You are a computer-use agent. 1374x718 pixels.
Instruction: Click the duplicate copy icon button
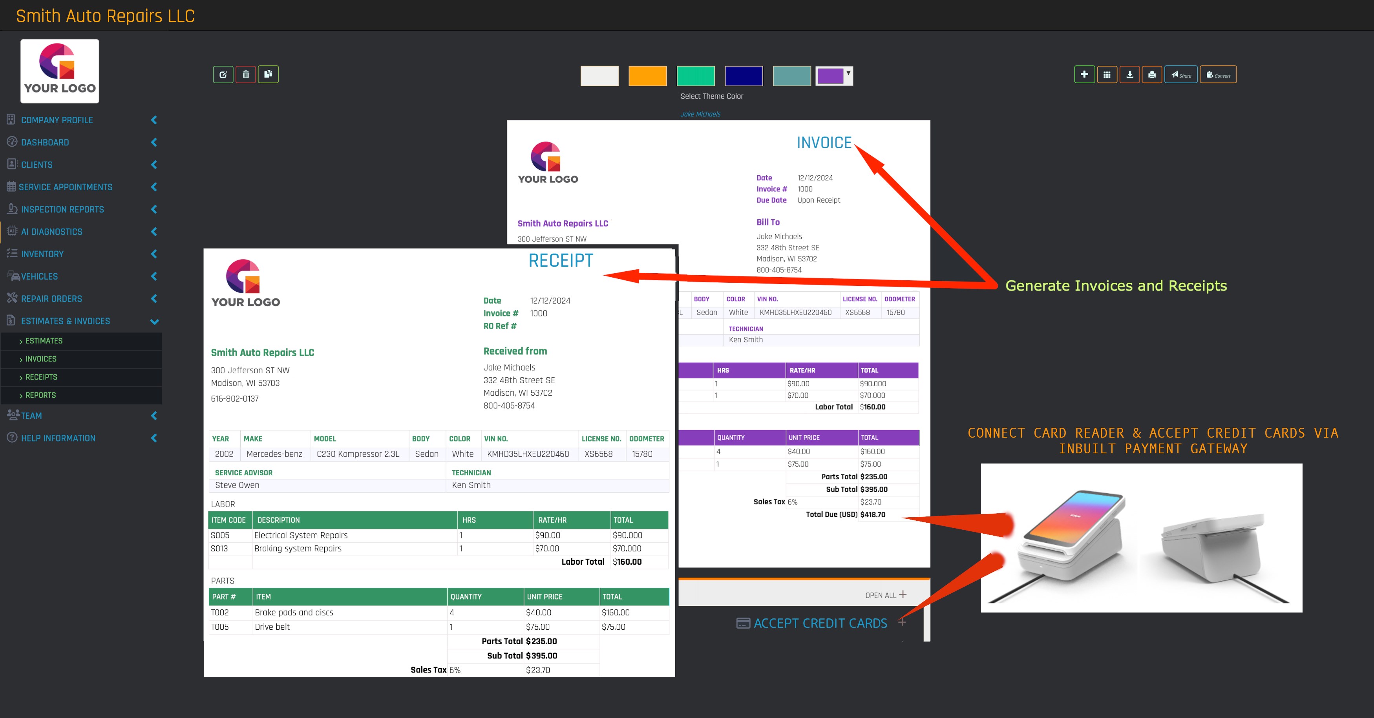click(x=268, y=75)
